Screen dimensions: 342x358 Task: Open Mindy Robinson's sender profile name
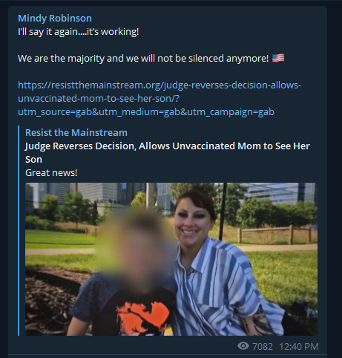pos(55,19)
